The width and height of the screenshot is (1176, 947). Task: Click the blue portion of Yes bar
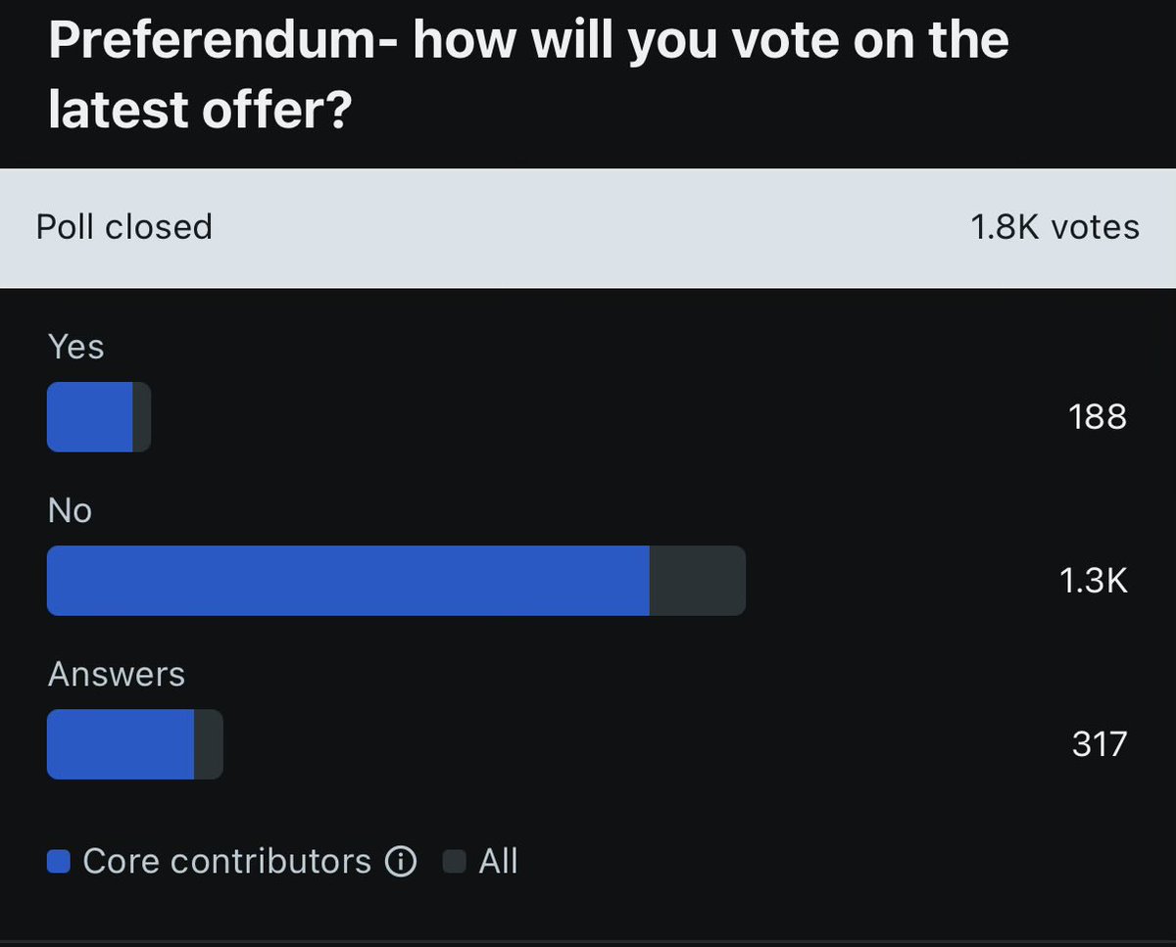tap(89, 417)
